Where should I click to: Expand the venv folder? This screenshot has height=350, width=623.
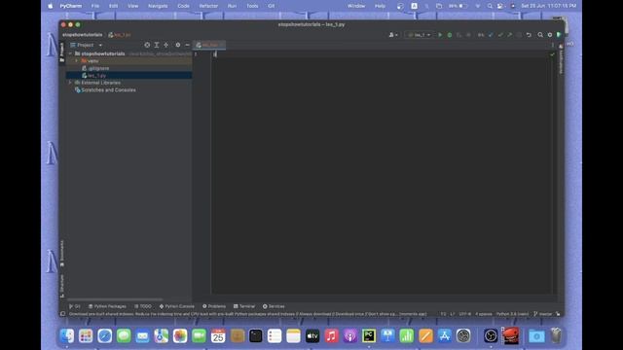(77, 60)
